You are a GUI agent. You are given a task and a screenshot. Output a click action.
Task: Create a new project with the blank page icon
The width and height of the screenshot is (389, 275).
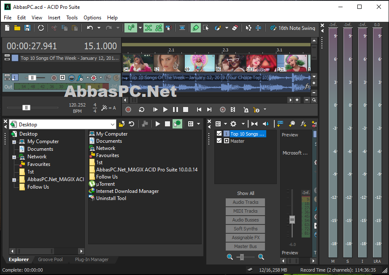click(x=7, y=28)
